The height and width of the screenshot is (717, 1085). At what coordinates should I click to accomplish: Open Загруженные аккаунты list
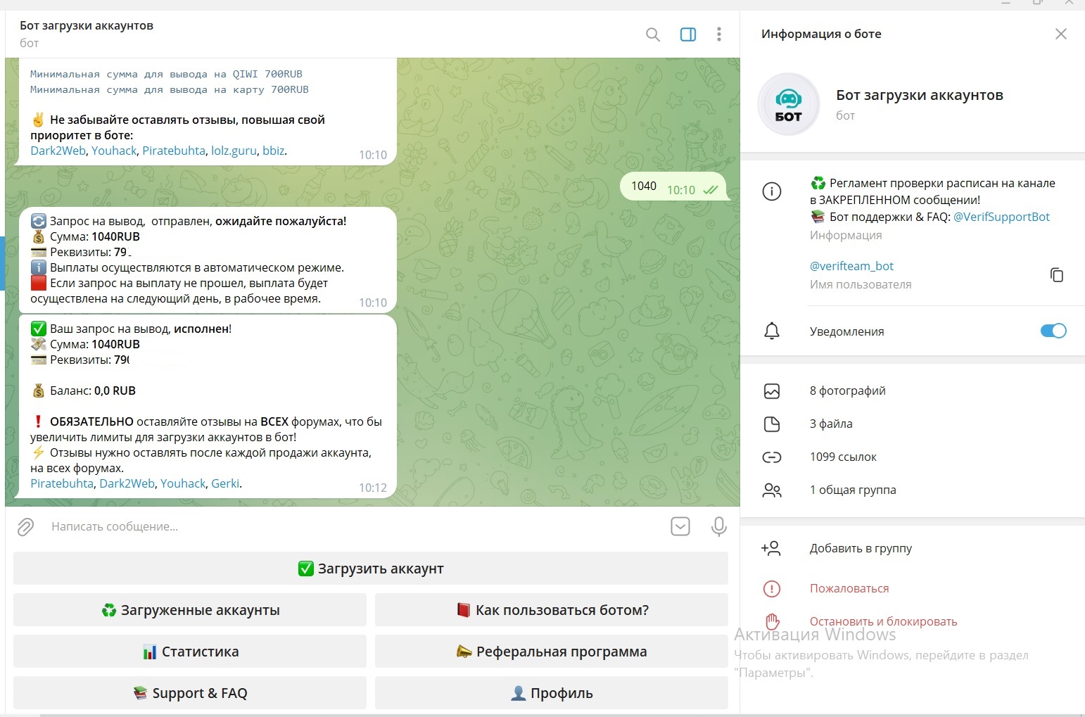click(190, 610)
